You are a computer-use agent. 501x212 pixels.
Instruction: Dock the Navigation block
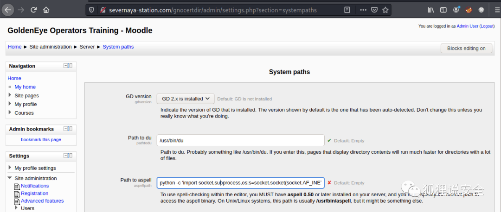[71, 66]
